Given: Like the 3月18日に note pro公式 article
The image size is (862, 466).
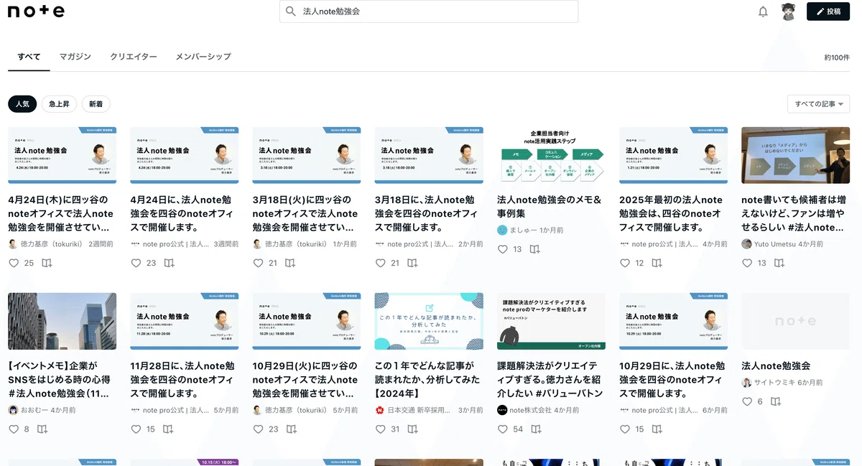Looking at the screenshot, I should [381, 263].
